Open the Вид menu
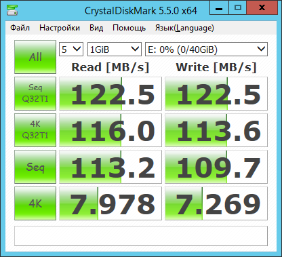The image size is (282, 257). (96, 28)
